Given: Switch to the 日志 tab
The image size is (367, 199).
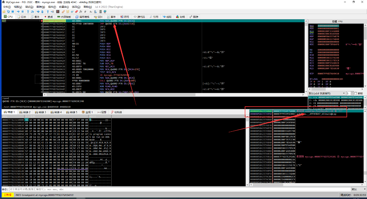Looking at the screenshot, I should tap(22, 17).
